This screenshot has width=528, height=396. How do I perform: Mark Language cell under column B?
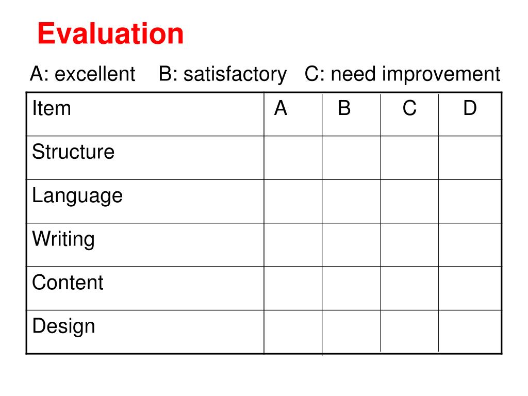351,202
